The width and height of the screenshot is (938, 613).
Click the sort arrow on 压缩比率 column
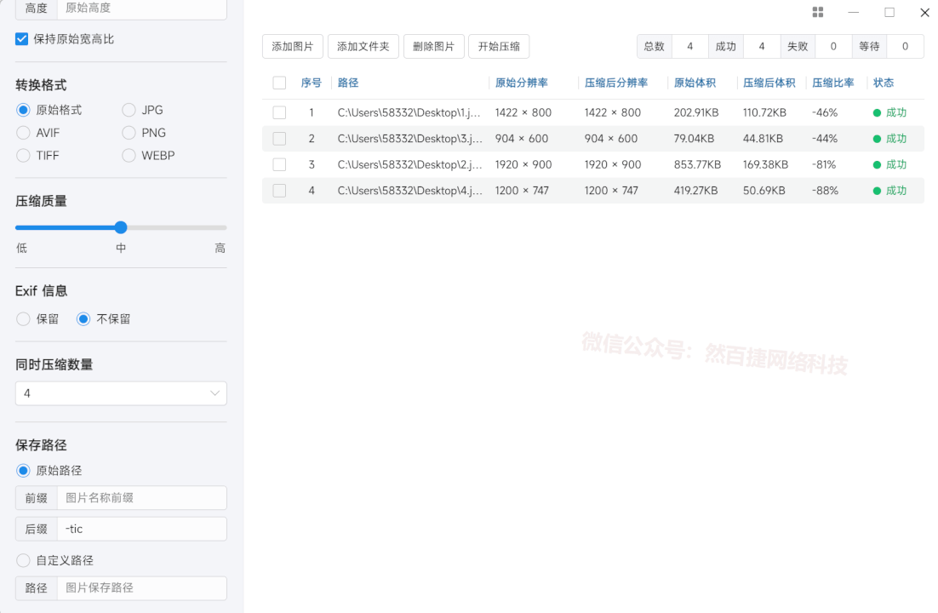tap(855, 83)
